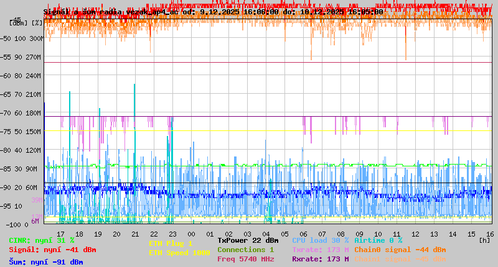Select the 'CINR: nyní 31 %' legend entry
498x267 pixels.
[x=42, y=241]
